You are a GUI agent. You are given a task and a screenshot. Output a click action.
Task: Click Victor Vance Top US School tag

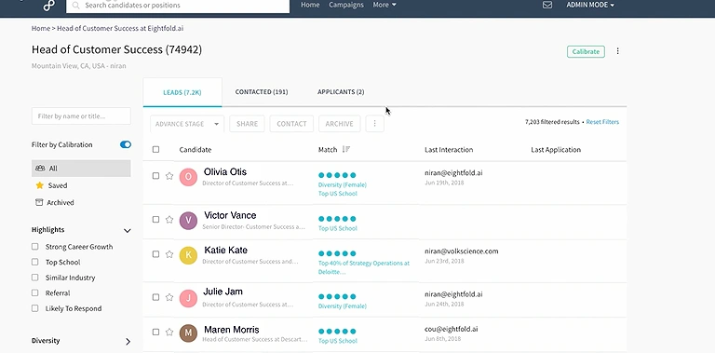(337, 228)
